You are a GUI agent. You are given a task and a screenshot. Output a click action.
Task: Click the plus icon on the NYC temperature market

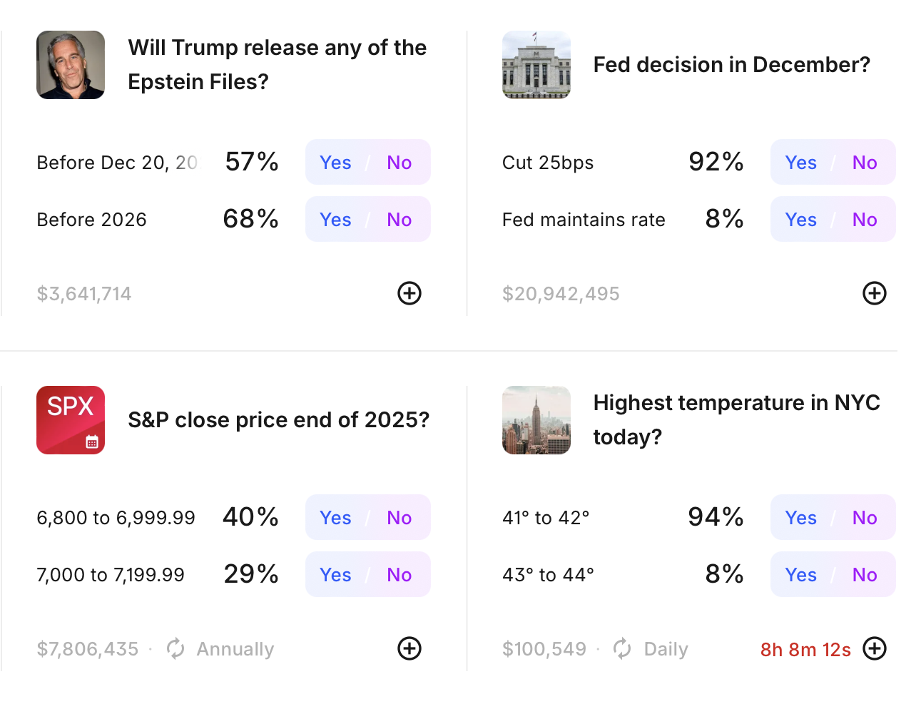tap(875, 648)
